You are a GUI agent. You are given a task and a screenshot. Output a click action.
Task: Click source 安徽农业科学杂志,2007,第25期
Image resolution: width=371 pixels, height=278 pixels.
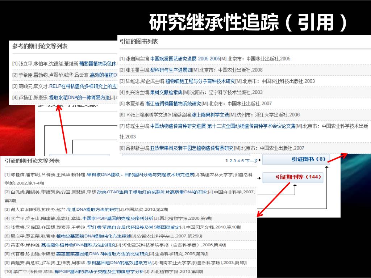coord(170,236)
